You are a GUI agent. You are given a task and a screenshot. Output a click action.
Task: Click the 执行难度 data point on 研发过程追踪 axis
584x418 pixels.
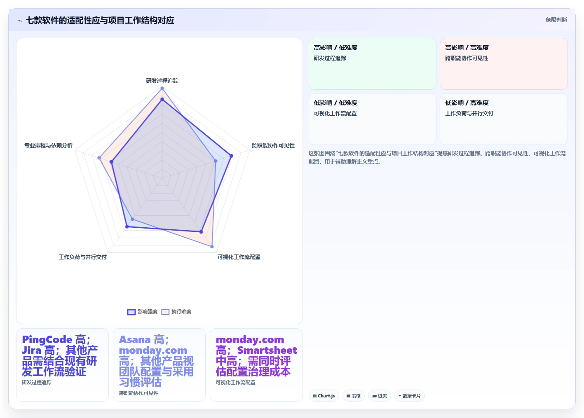click(x=162, y=88)
